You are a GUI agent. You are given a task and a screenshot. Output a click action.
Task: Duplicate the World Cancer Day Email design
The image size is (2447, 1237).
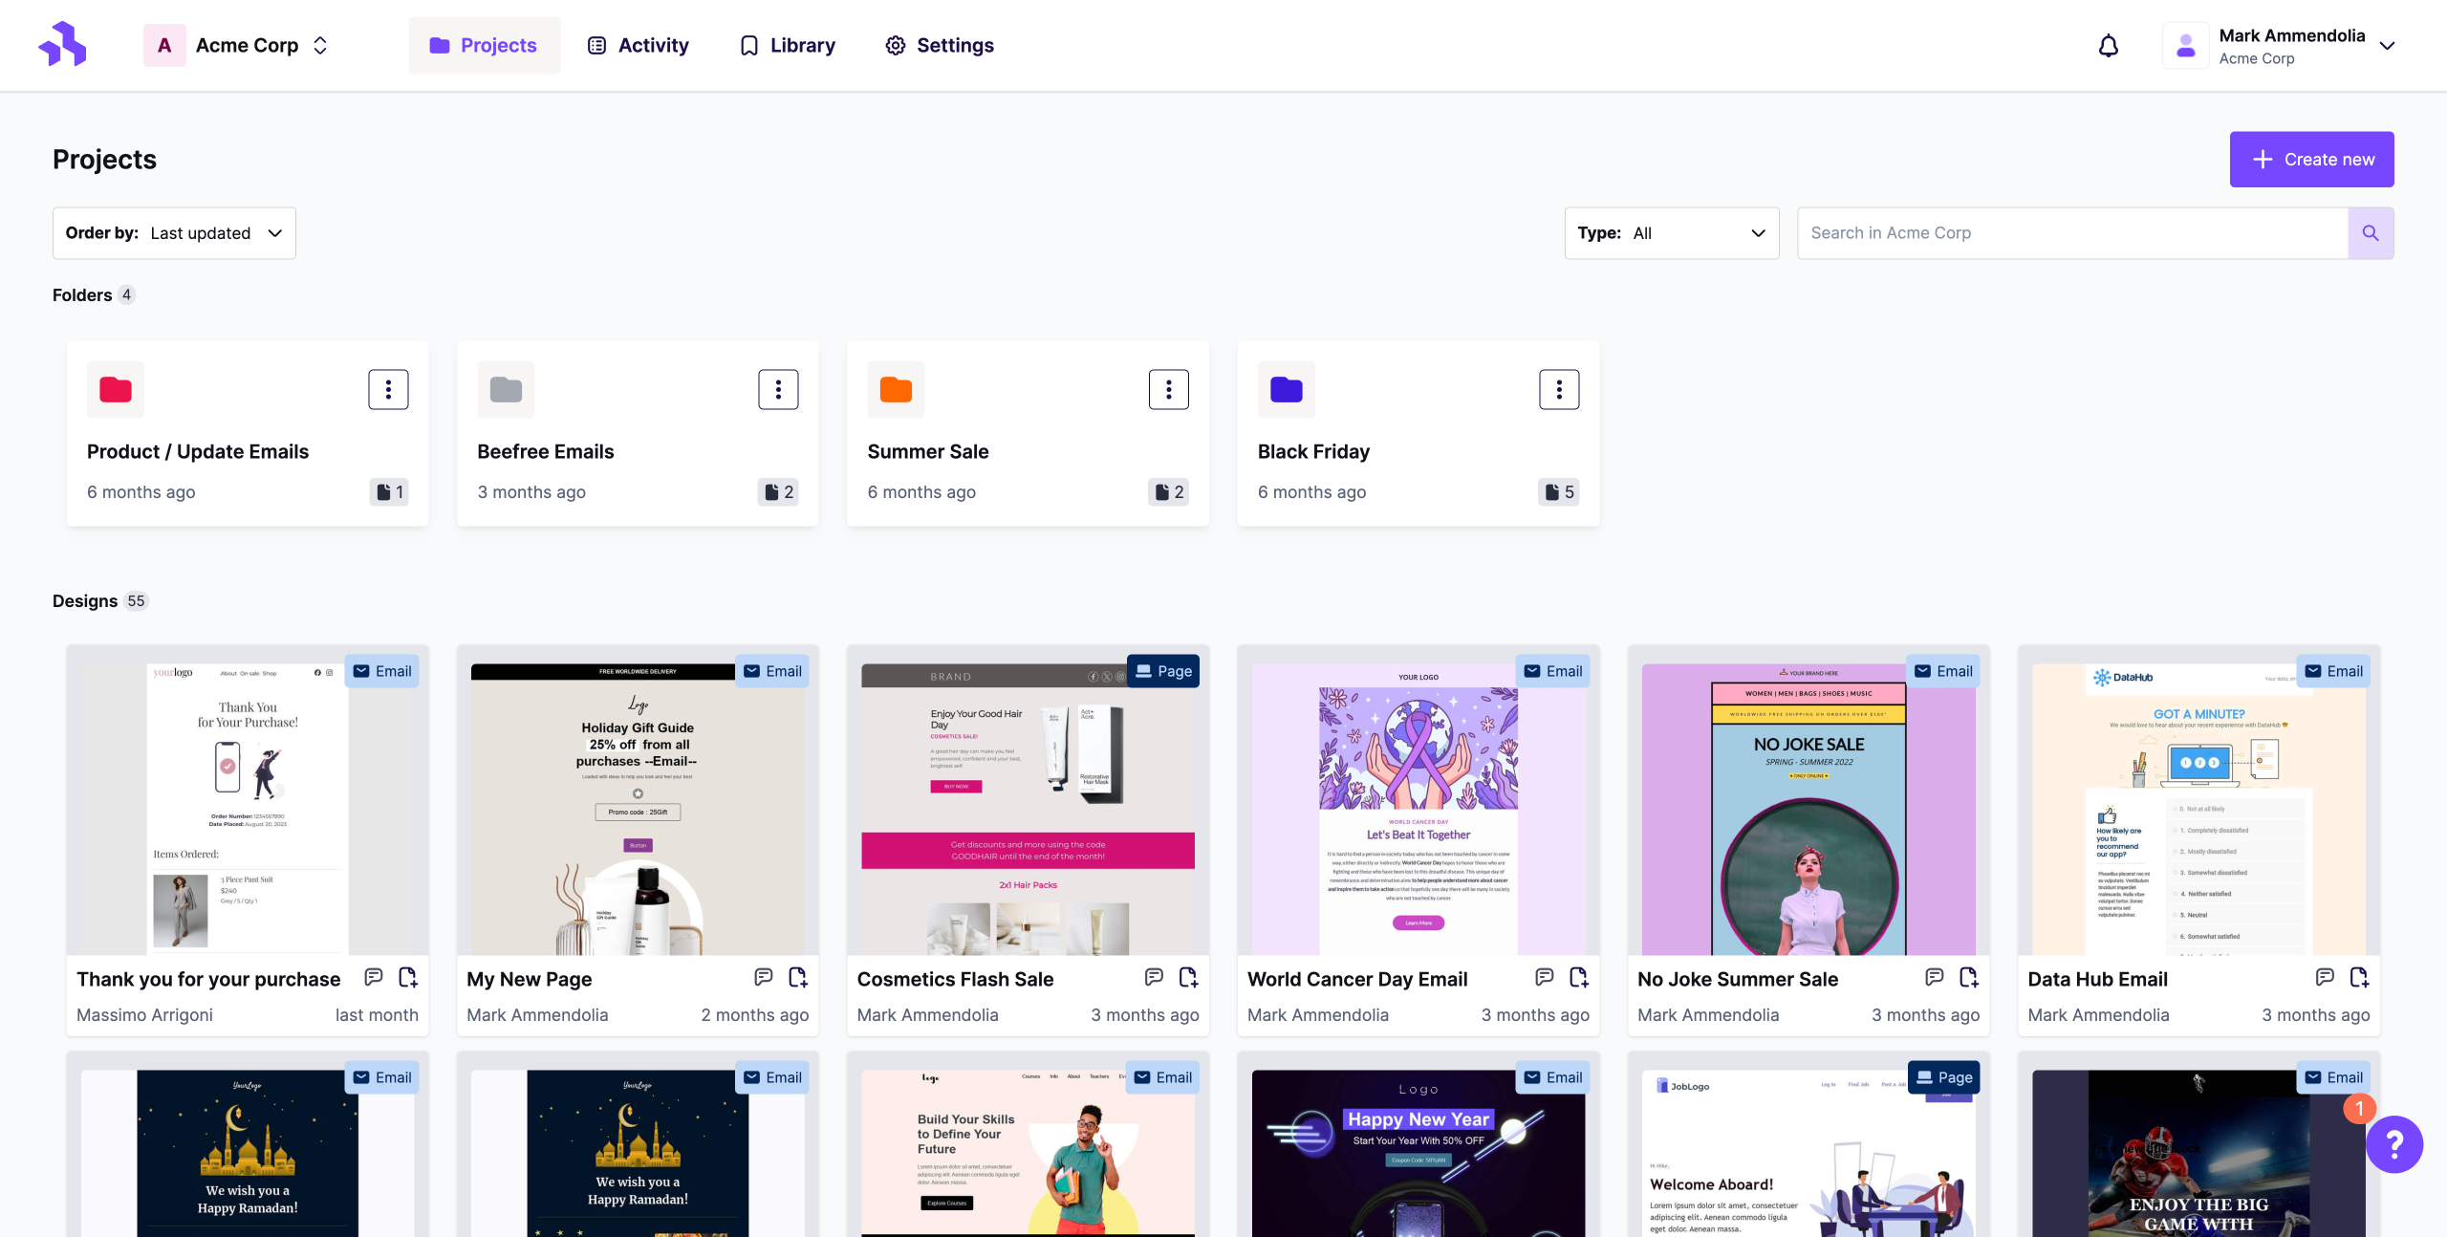point(1578,977)
